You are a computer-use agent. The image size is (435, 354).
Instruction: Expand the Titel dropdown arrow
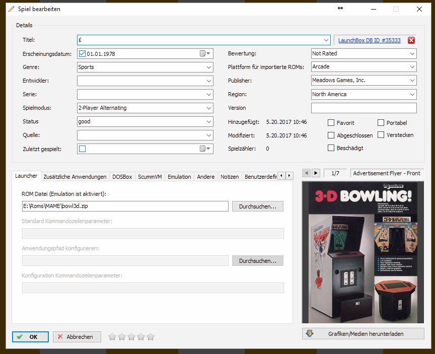click(x=326, y=40)
